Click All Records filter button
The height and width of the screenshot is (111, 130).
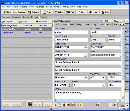coord(44,22)
